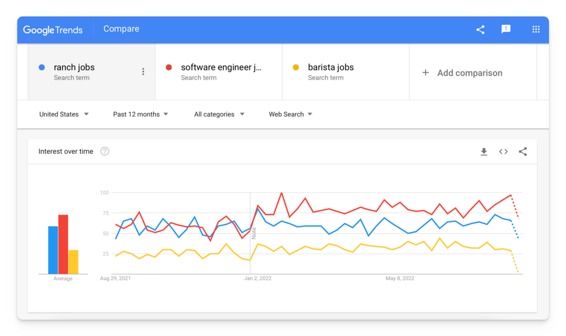
Task: Open help icon beside Interest over time
Action: 105,151
